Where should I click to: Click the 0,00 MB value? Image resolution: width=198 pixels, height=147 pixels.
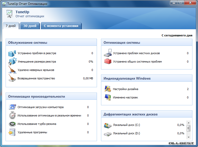88,78
